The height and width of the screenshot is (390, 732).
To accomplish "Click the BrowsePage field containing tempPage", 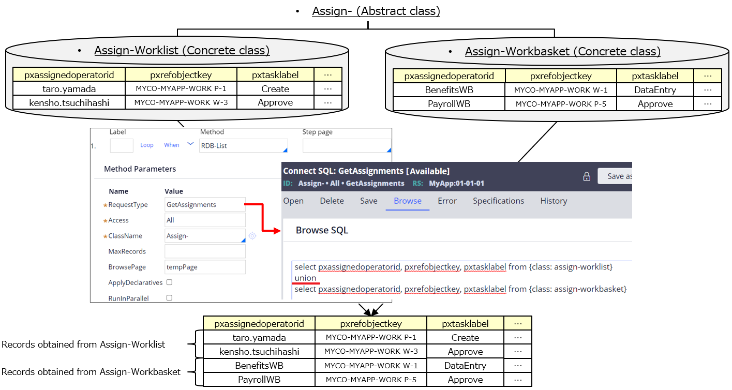I will 205,267.
